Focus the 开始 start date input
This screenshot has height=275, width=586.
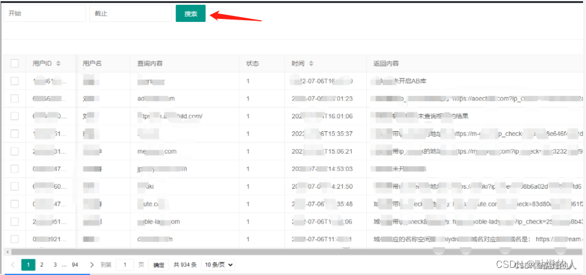point(45,14)
